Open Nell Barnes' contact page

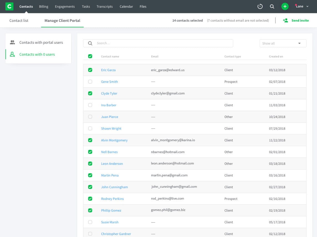pos(109,152)
